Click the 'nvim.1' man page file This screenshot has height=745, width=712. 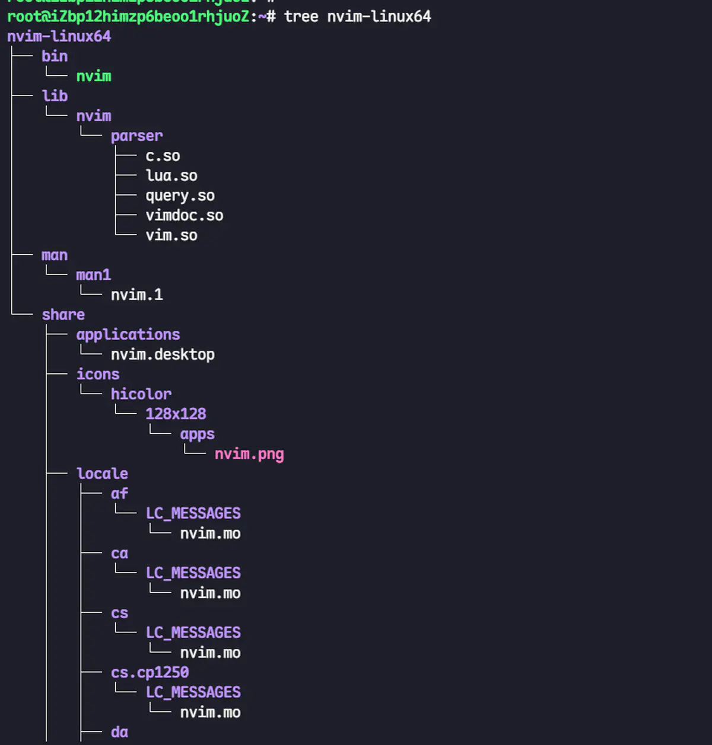tap(136, 295)
